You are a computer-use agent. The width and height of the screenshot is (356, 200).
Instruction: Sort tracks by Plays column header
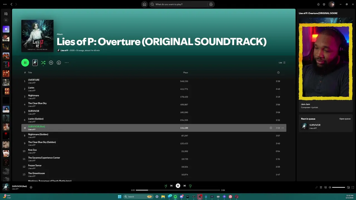[x=186, y=72]
